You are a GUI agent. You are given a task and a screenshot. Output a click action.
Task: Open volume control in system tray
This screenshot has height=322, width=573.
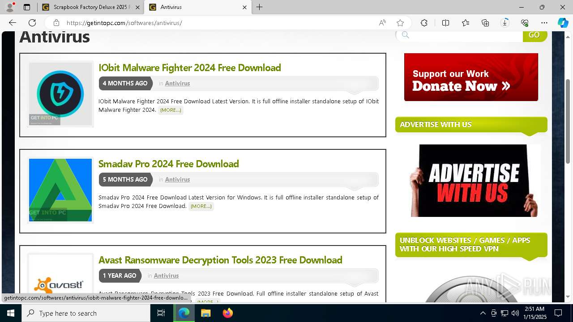pos(515,313)
